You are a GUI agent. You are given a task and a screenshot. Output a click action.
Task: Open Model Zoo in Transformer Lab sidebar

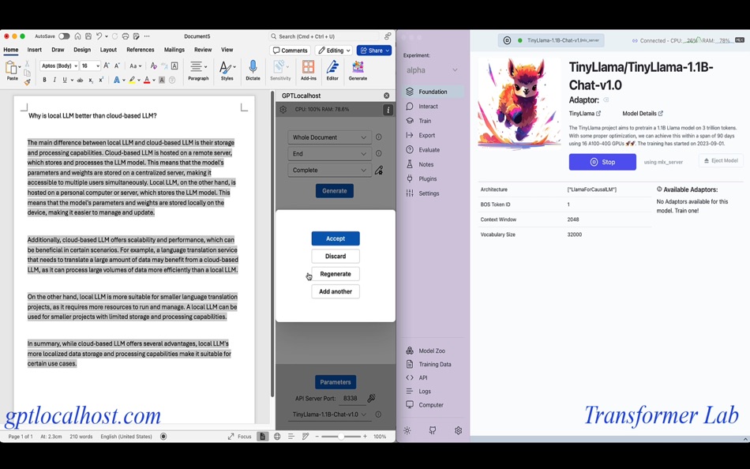point(433,351)
